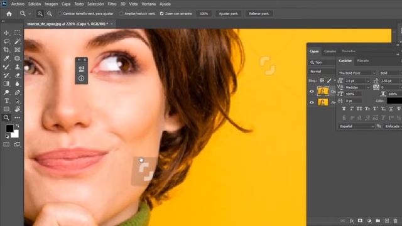Select the Eyedropper tool
The width and height of the screenshot is (402, 226).
[x=6, y=58]
